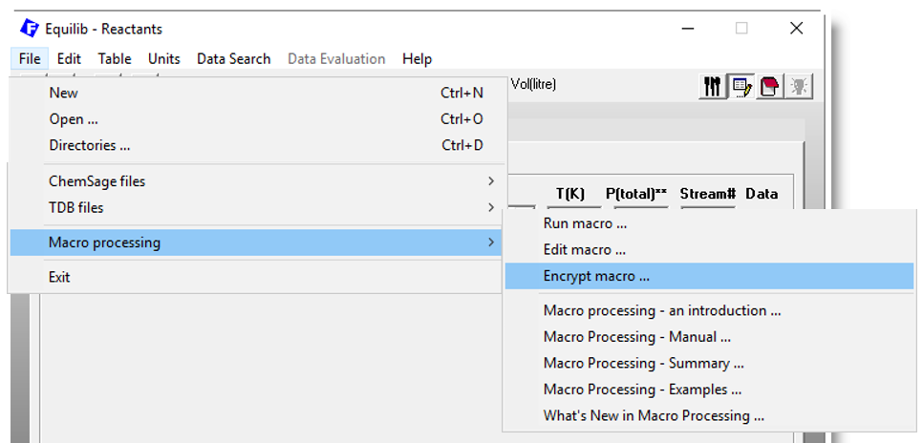Image resolution: width=923 pixels, height=443 pixels.
Task: Open the Help menu
Action: [417, 59]
